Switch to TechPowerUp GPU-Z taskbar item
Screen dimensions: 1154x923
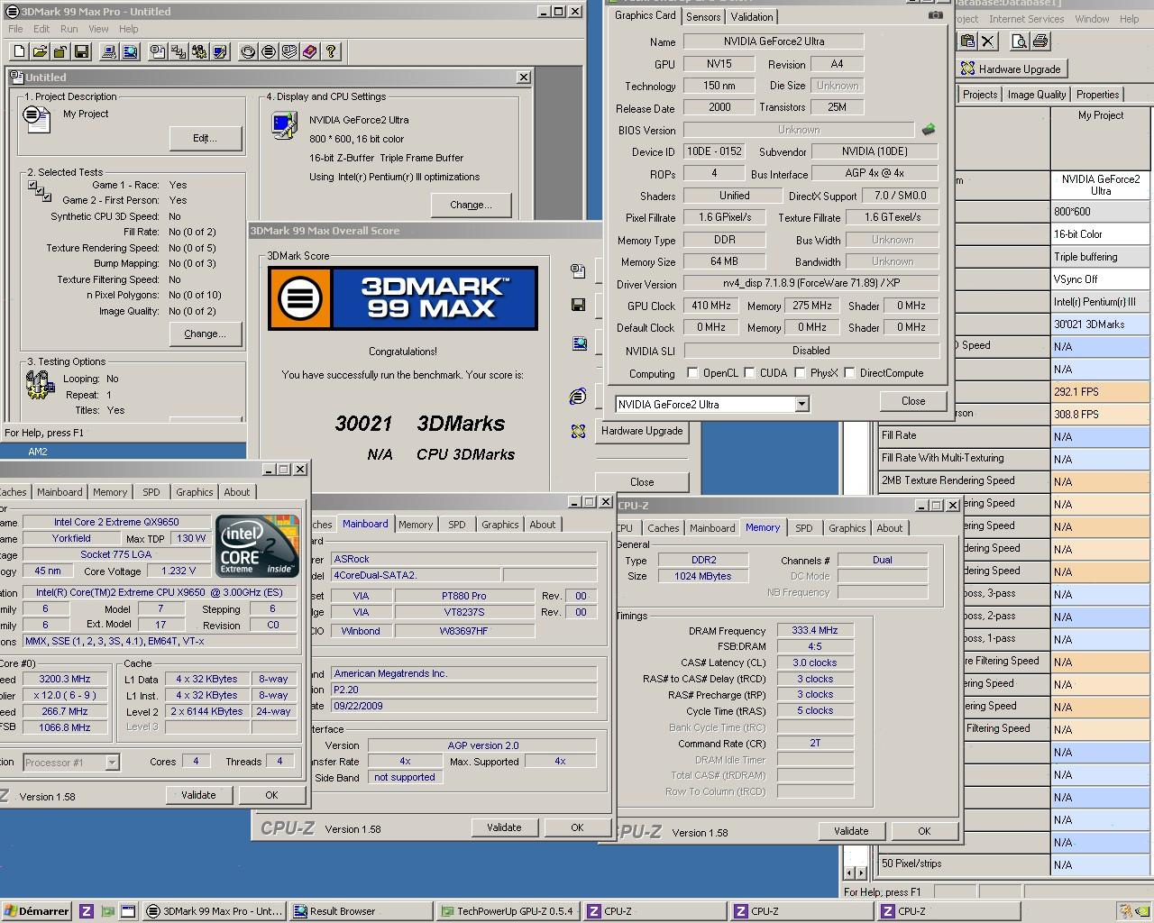click(x=508, y=911)
